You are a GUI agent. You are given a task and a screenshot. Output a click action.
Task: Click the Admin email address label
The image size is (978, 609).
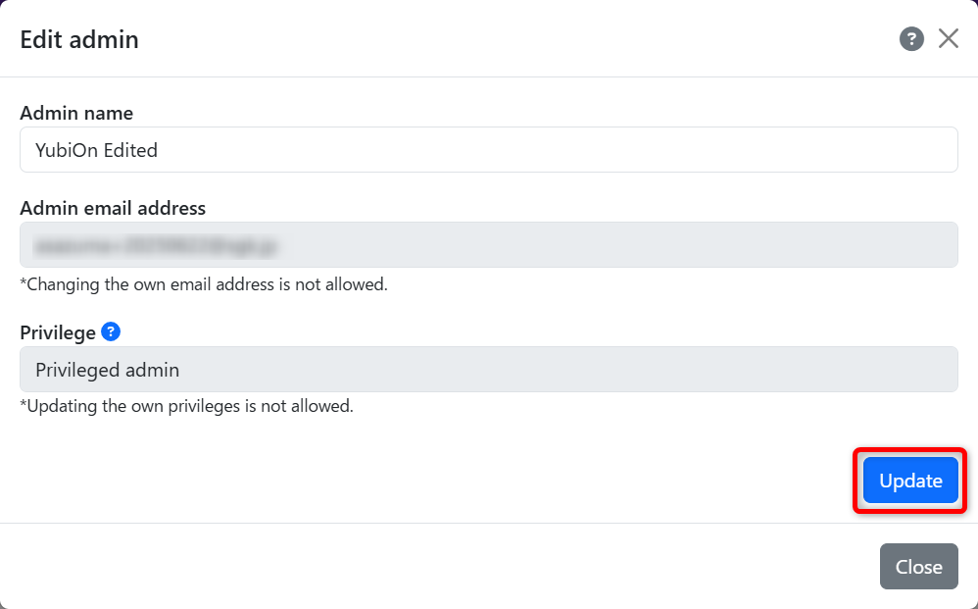113,208
